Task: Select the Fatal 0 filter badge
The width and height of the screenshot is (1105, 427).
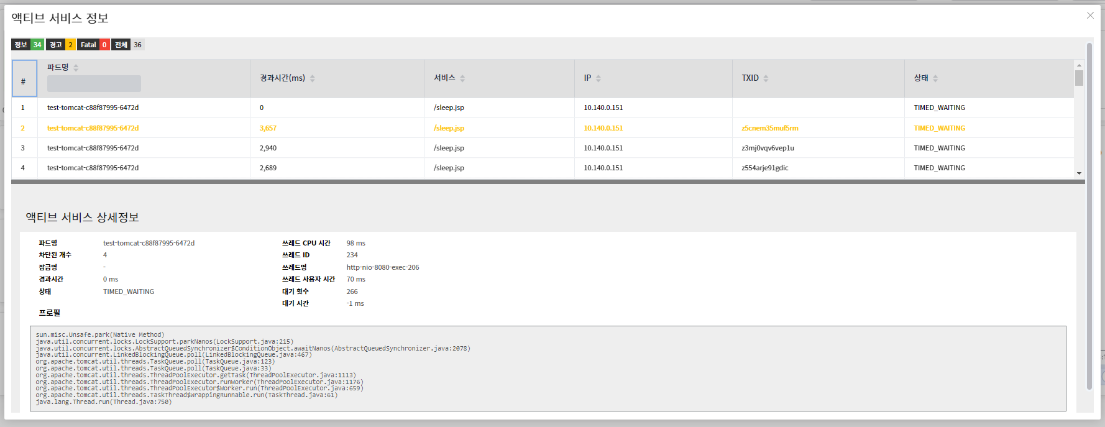Action: (x=94, y=45)
